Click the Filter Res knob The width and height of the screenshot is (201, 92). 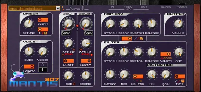point(124,74)
